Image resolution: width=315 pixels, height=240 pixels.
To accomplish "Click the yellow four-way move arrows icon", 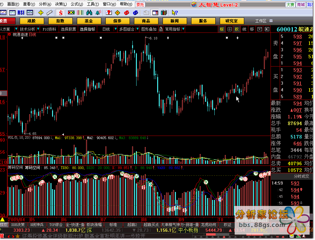I will click(x=41, y=13).
